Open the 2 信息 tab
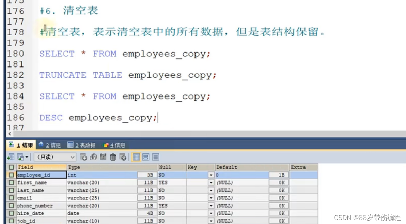This screenshot has width=406, height=224. click(x=50, y=145)
